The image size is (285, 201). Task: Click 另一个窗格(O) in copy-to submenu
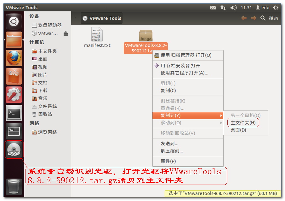[245, 115]
